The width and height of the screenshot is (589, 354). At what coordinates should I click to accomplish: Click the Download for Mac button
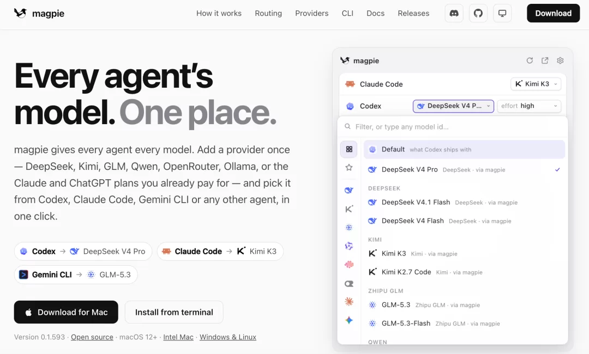click(x=66, y=312)
